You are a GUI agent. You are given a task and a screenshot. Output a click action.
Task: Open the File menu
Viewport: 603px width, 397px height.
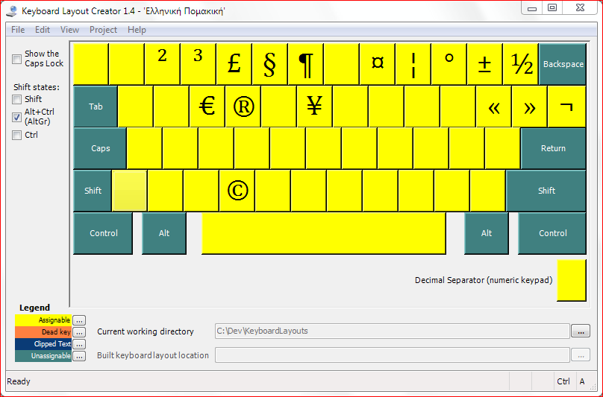coord(18,30)
